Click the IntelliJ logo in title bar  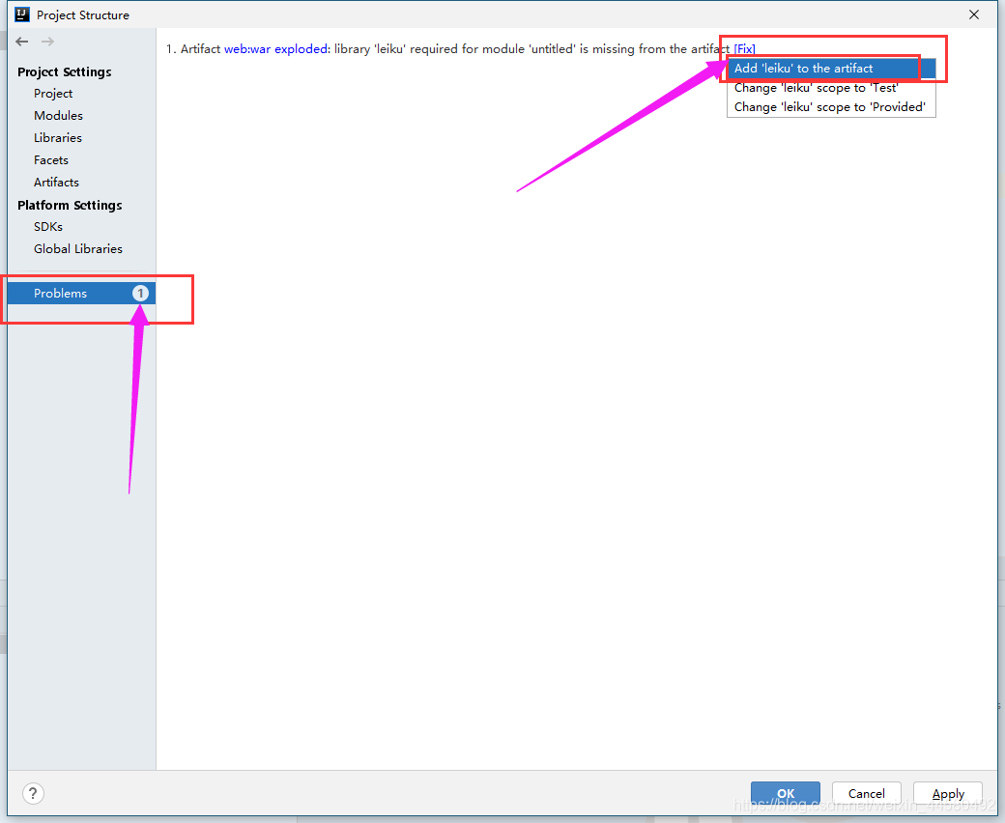[x=22, y=14]
